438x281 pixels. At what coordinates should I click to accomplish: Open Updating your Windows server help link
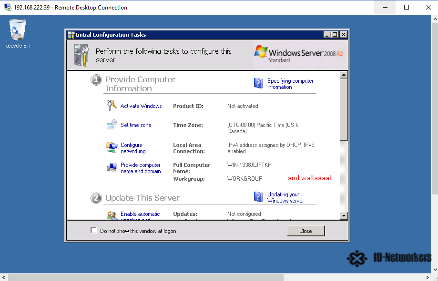pos(285,197)
